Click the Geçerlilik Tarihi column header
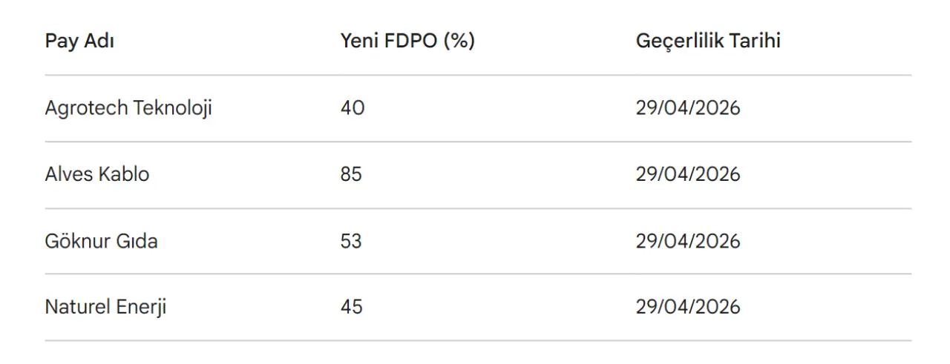Viewport: 950px width, 364px height. [707, 41]
